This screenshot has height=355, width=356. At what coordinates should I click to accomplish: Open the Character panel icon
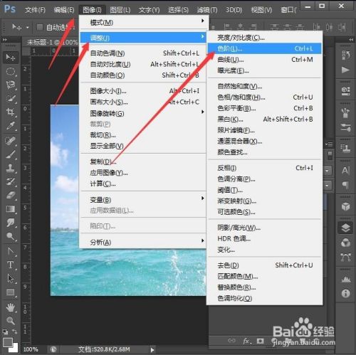pyautogui.click(x=345, y=170)
